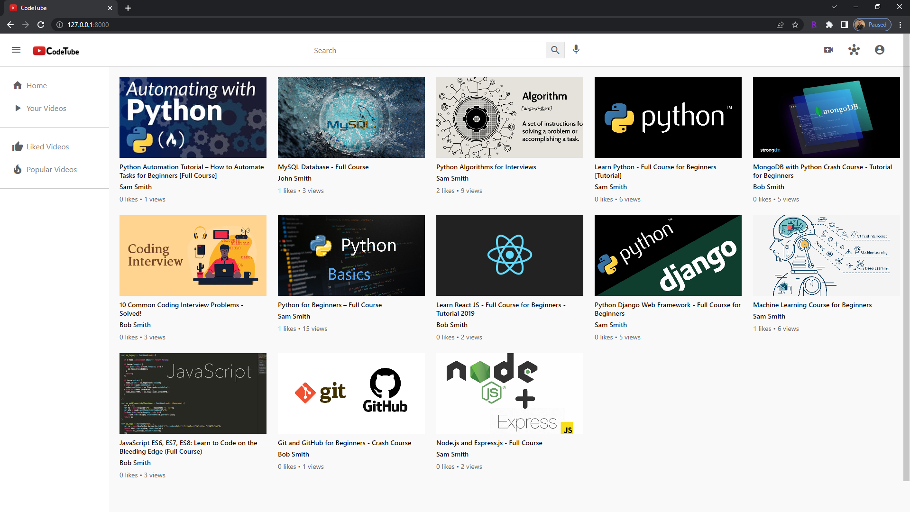
Task: Open 'Python Django Web Framework' title
Action: (668, 309)
